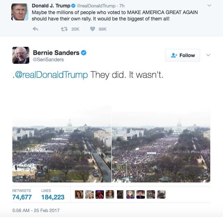The height and width of the screenshot is (217, 223).
Task: View the 74,677 retweets list
Action: 22,194
